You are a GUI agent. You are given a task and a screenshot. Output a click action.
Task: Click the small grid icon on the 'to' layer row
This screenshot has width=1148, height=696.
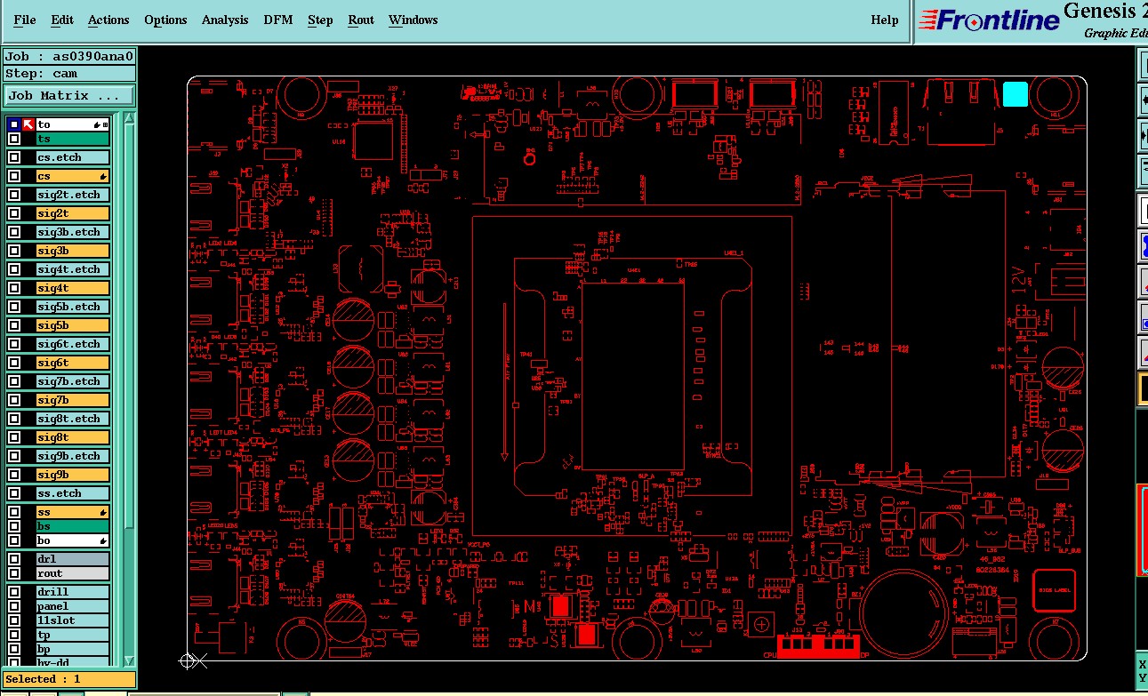tap(106, 125)
